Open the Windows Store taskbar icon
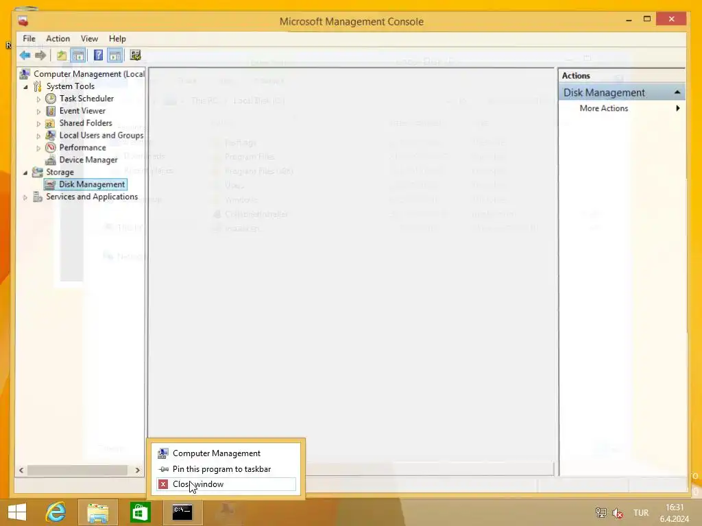Viewport: 702px width, 526px height. click(x=140, y=512)
